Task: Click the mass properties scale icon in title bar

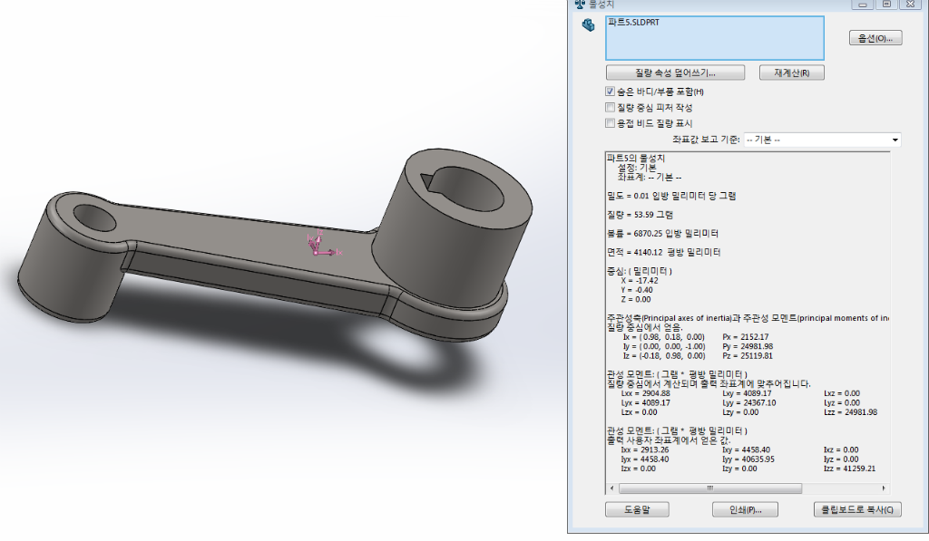Action: 579,4
